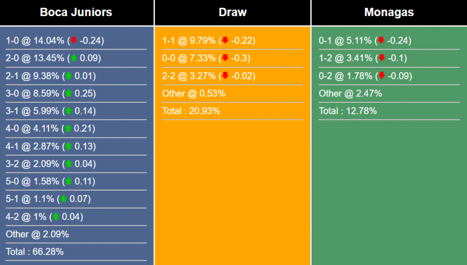Viewport: 467px width, 265px height.
Task: Click the red down arrow beside 0-2 score
Action: (381, 76)
